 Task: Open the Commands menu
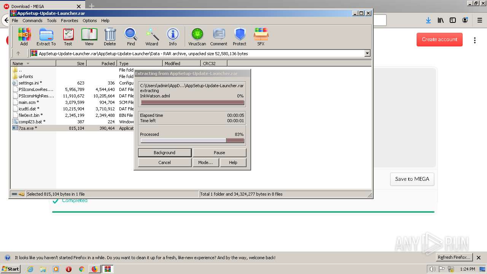(x=32, y=21)
